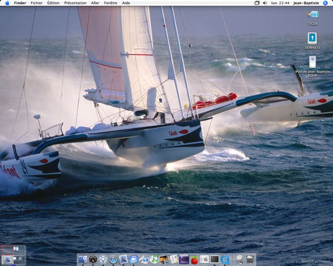This screenshot has height=266, width=333.
Task: Click the Jean-Baptiste user switching menu
Action: point(306,3)
